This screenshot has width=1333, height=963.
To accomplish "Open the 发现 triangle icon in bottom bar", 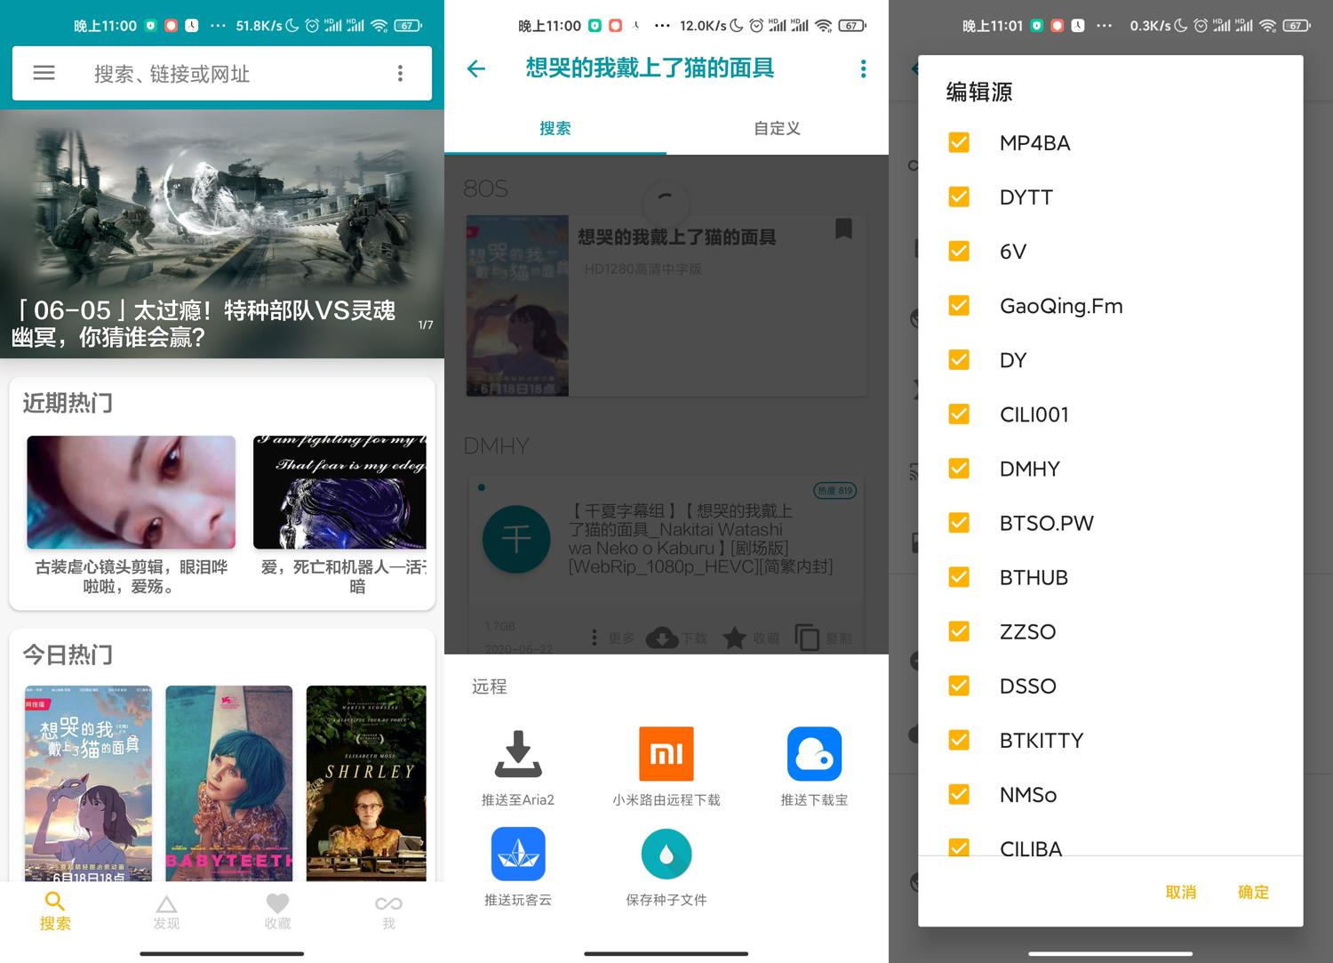I will (x=166, y=911).
